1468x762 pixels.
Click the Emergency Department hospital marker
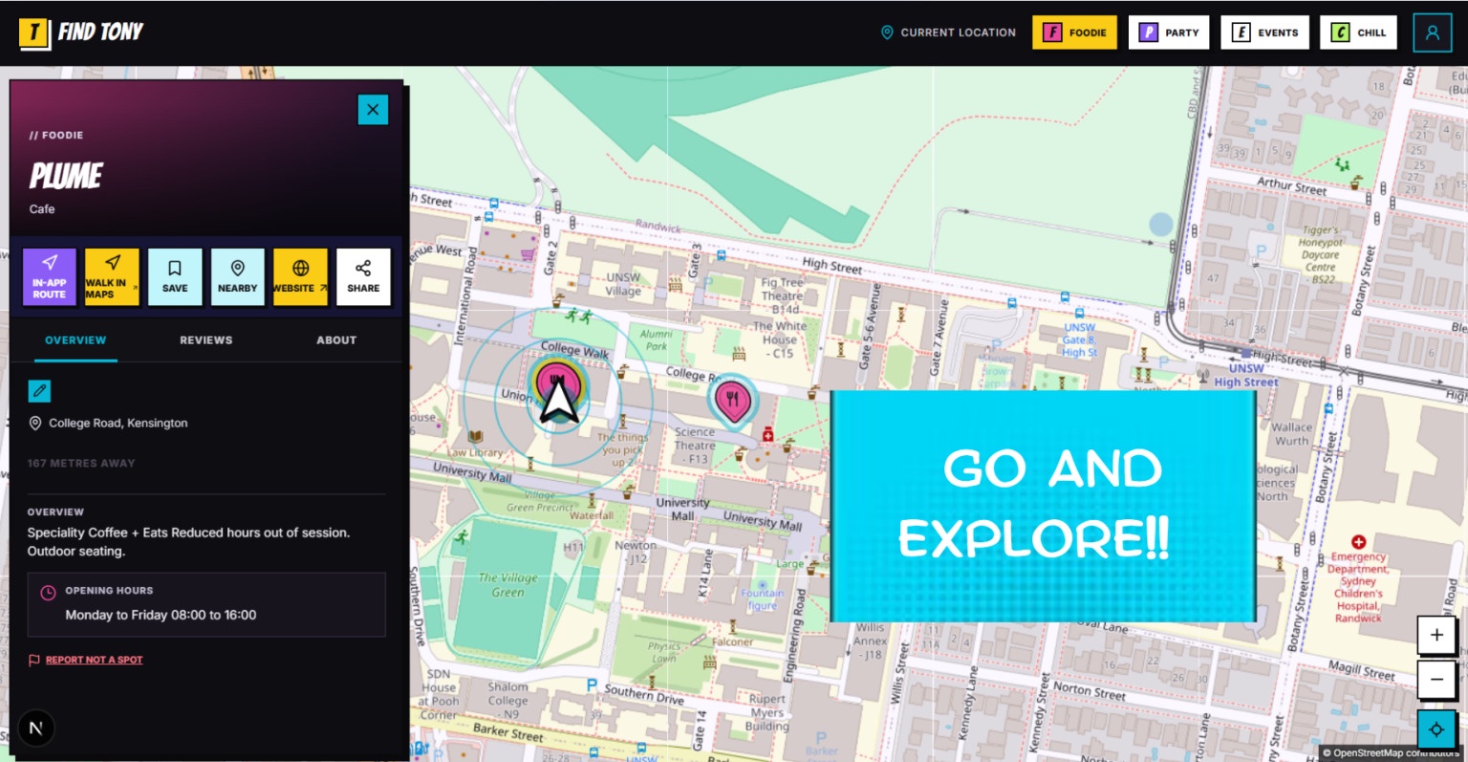[x=1358, y=542]
